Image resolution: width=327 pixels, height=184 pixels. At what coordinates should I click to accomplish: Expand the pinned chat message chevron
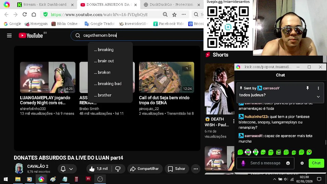(318, 97)
